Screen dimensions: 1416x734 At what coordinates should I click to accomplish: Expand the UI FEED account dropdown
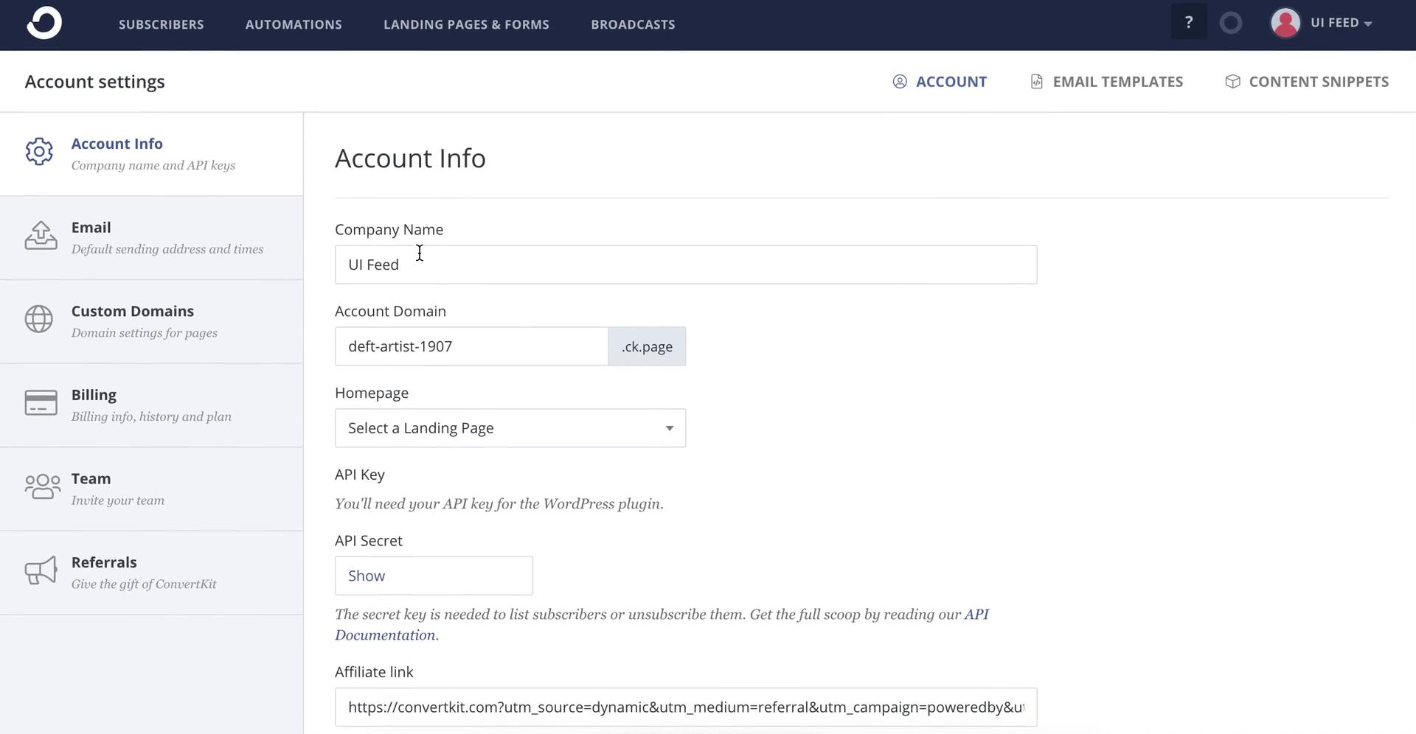click(1341, 23)
